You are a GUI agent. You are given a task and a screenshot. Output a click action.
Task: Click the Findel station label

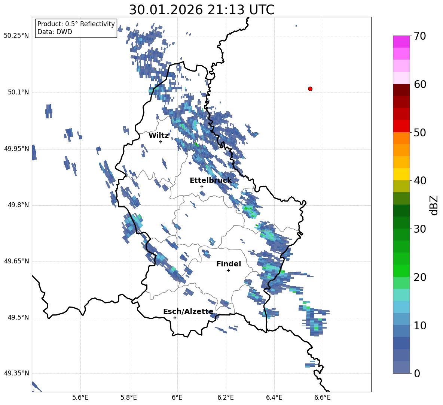pos(229,264)
